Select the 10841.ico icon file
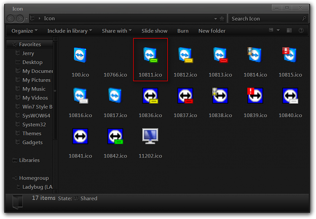The image size is (316, 219). click(80, 136)
